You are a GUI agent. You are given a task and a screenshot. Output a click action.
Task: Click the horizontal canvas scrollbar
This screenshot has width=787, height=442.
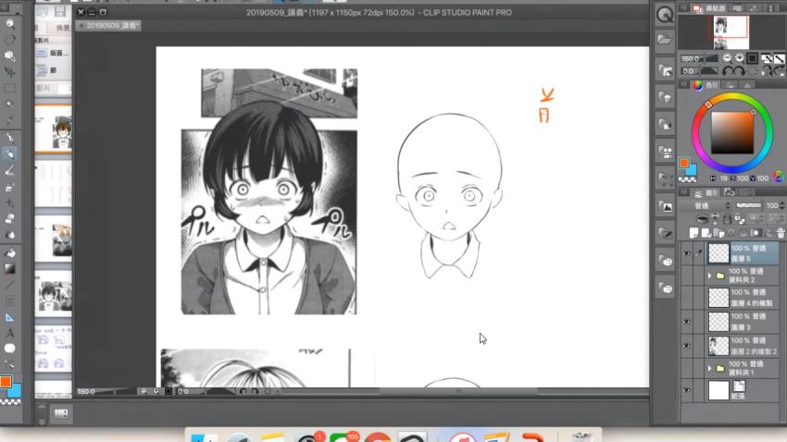457,391
